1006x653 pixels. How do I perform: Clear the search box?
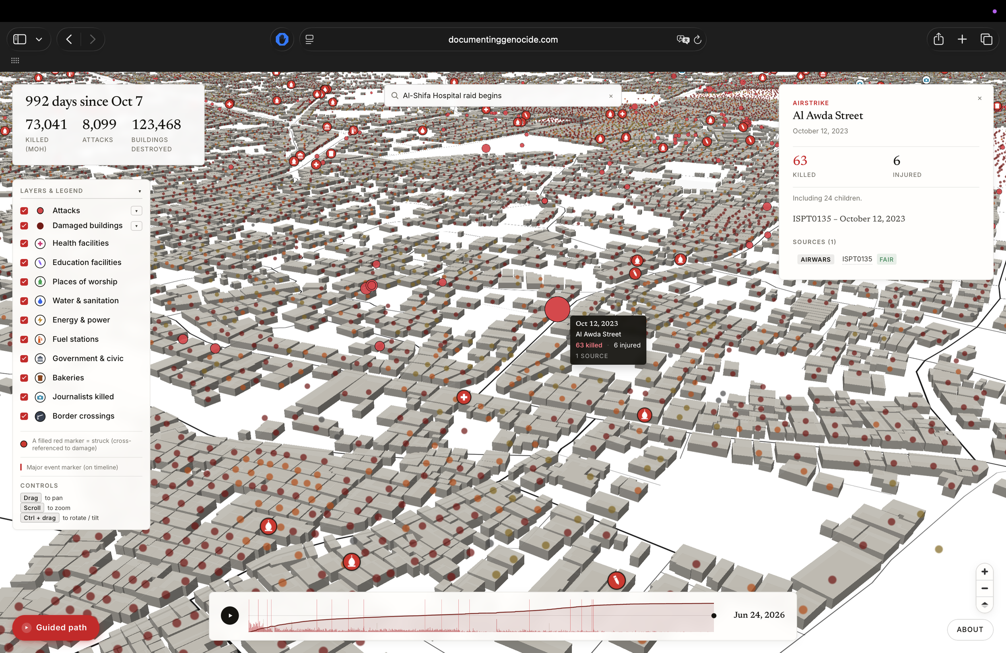(x=610, y=96)
